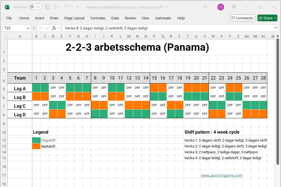
Task: Expand the formula bar chevron
Action: point(276,28)
